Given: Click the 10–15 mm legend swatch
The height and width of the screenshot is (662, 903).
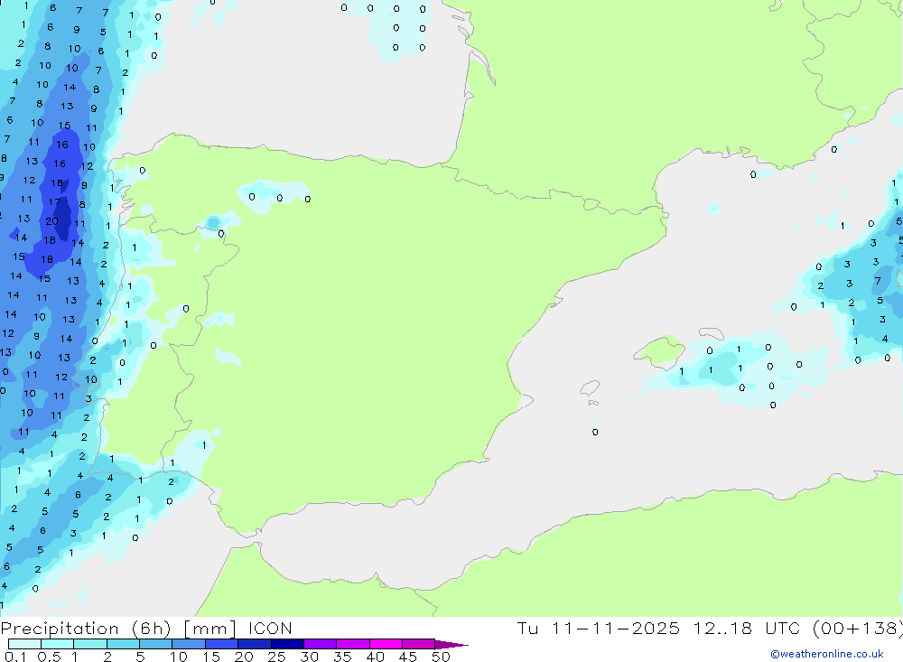Looking at the screenshot, I should tap(189, 644).
